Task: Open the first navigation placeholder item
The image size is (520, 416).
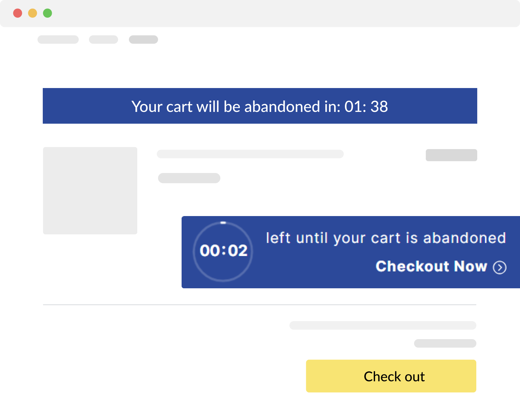Action: pos(58,40)
